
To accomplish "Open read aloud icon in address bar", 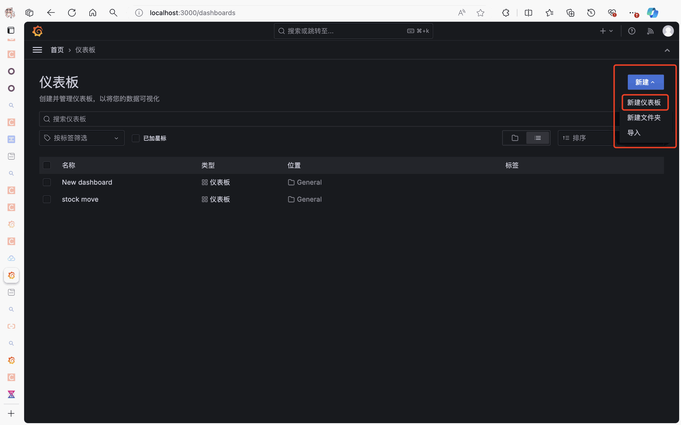I will pyautogui.click(x=461, y=13).
